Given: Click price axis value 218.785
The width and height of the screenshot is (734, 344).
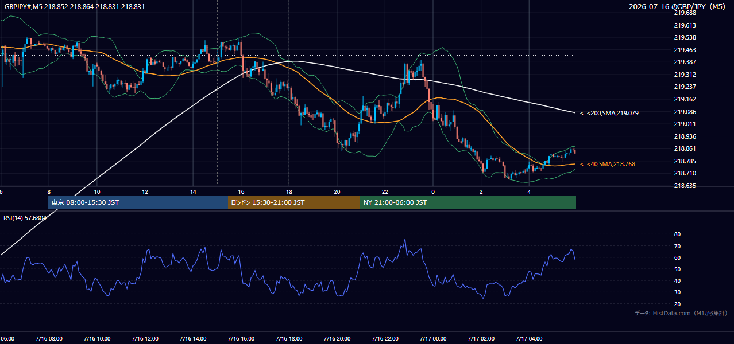Looking at the screenshot, I should [685, 161].
